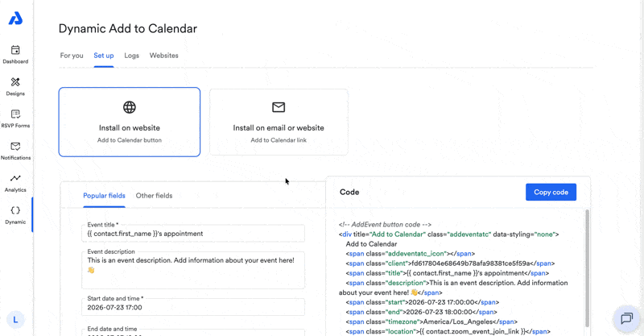Open the Websites tab
The width and height of the screenshot is (644, 336).
(164, 56)
